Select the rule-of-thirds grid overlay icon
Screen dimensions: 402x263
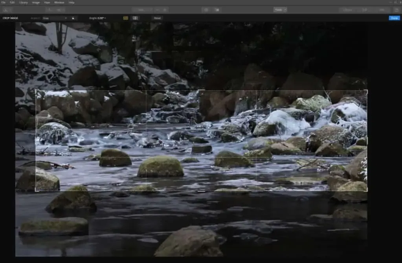(126, 18)
